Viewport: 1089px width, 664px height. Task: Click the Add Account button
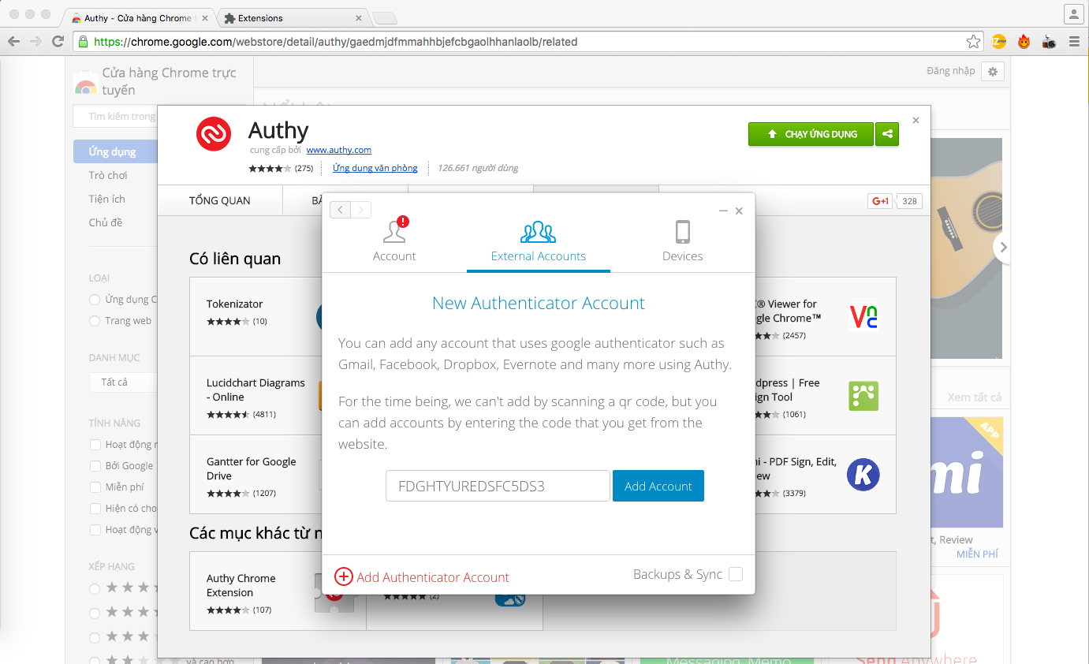tap(658, 486)
